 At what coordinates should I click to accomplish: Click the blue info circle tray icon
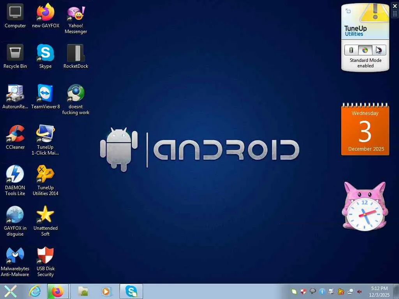(x=322, y=291)
